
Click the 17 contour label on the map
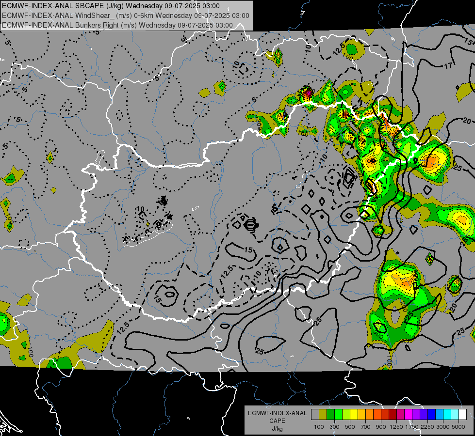[x=448, y=65]
